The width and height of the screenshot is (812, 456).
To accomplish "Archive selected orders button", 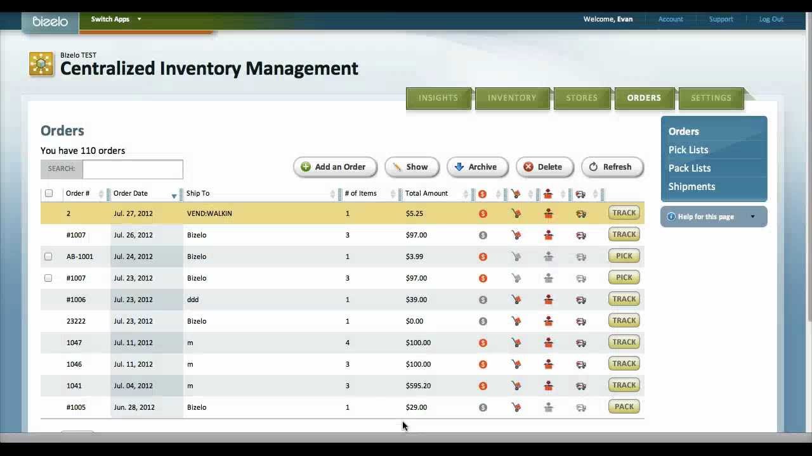I will tap(477, 167).
